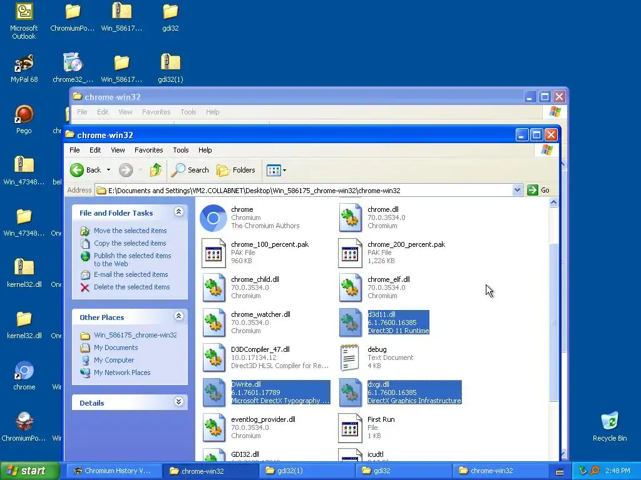Viewport: 641px width, 480px height.
Task: Open Favorites menu in background chrome-win32 window
Action: [x=156, y=112]
